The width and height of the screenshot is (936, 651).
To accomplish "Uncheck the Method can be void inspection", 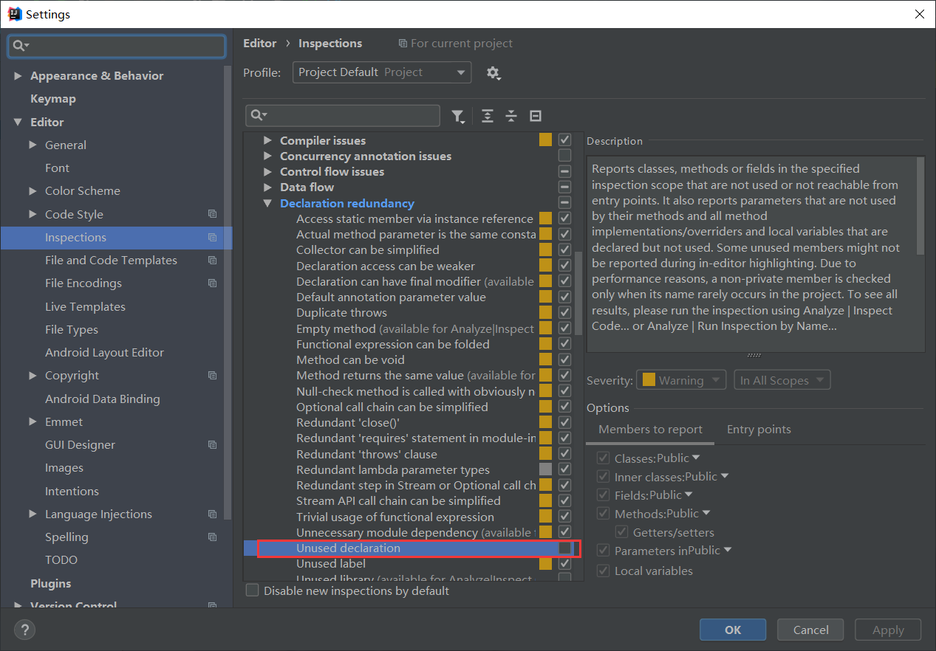I will [565, 359].
